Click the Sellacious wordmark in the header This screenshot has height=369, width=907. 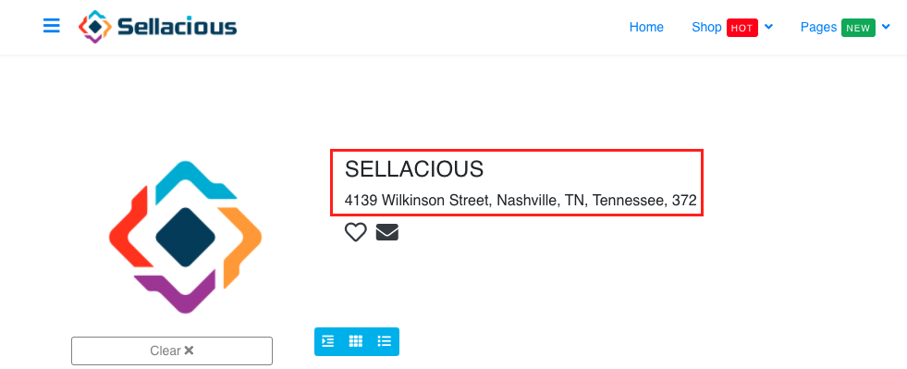point(177,27)
